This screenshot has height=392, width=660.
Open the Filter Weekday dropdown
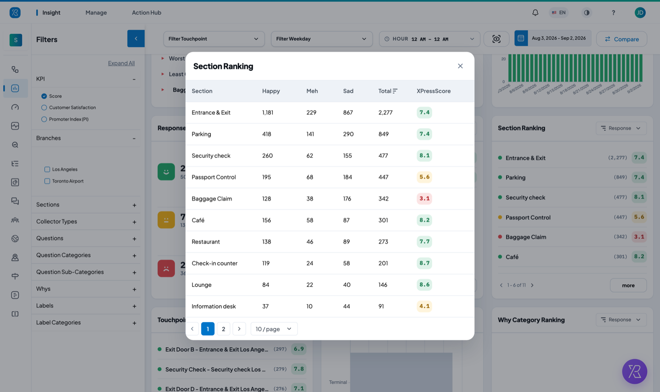(x=322, y=39)
